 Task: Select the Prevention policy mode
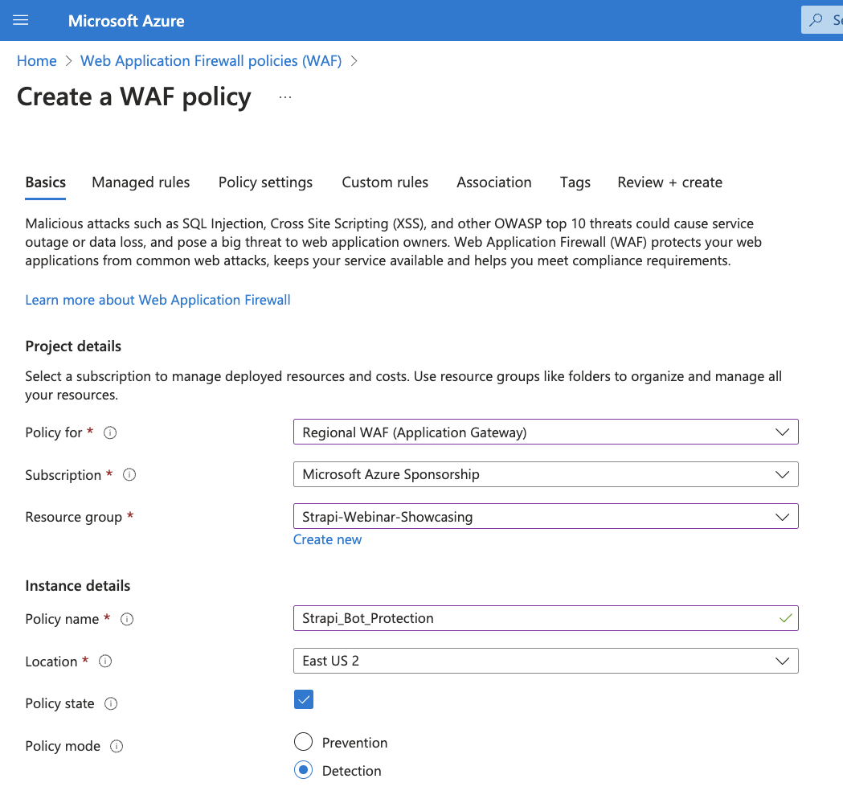point(303,741)
